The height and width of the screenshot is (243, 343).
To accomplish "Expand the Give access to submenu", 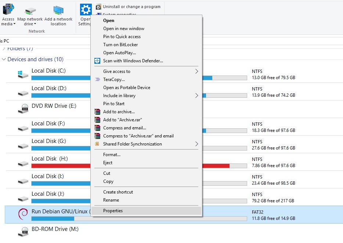I will click(196, 71).
